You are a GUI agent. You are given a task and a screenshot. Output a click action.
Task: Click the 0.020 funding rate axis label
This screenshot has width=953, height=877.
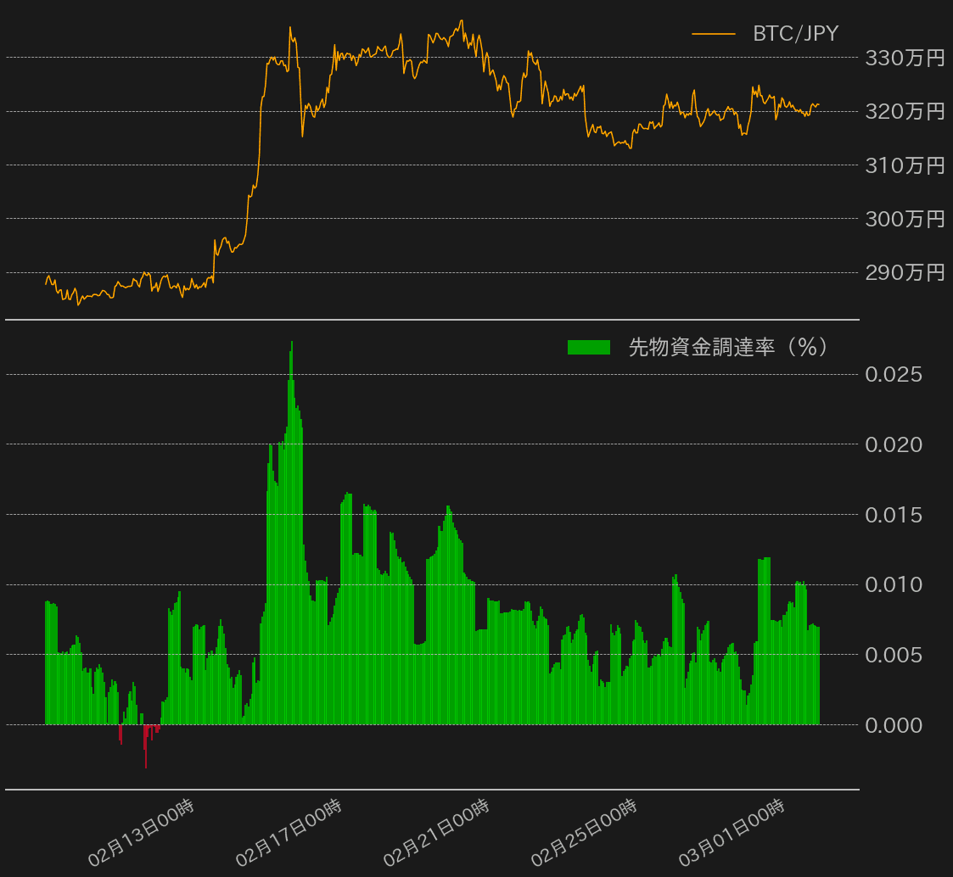[x=893, y=444]
